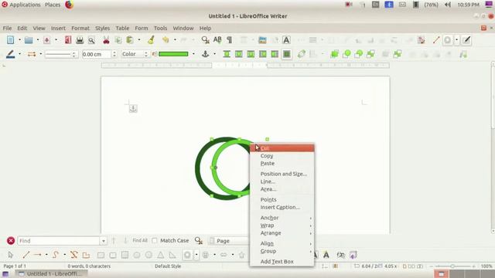
Task: Expand the Wrap submenu
Action: [282, 225]
